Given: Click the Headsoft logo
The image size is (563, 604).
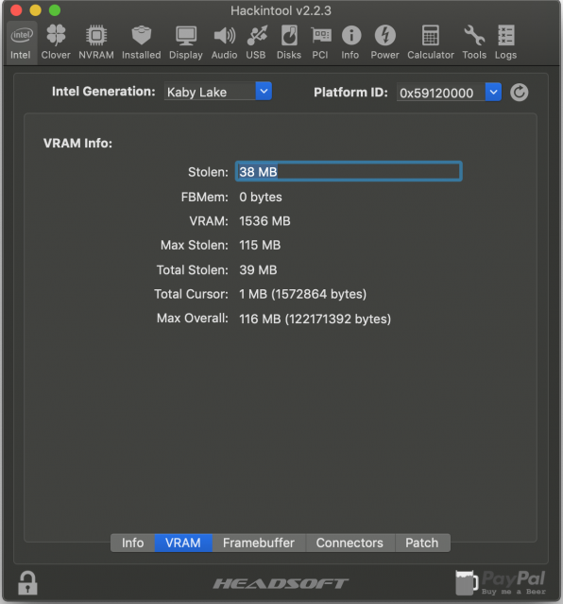Looking at the screenshot, I should point(281,583).
